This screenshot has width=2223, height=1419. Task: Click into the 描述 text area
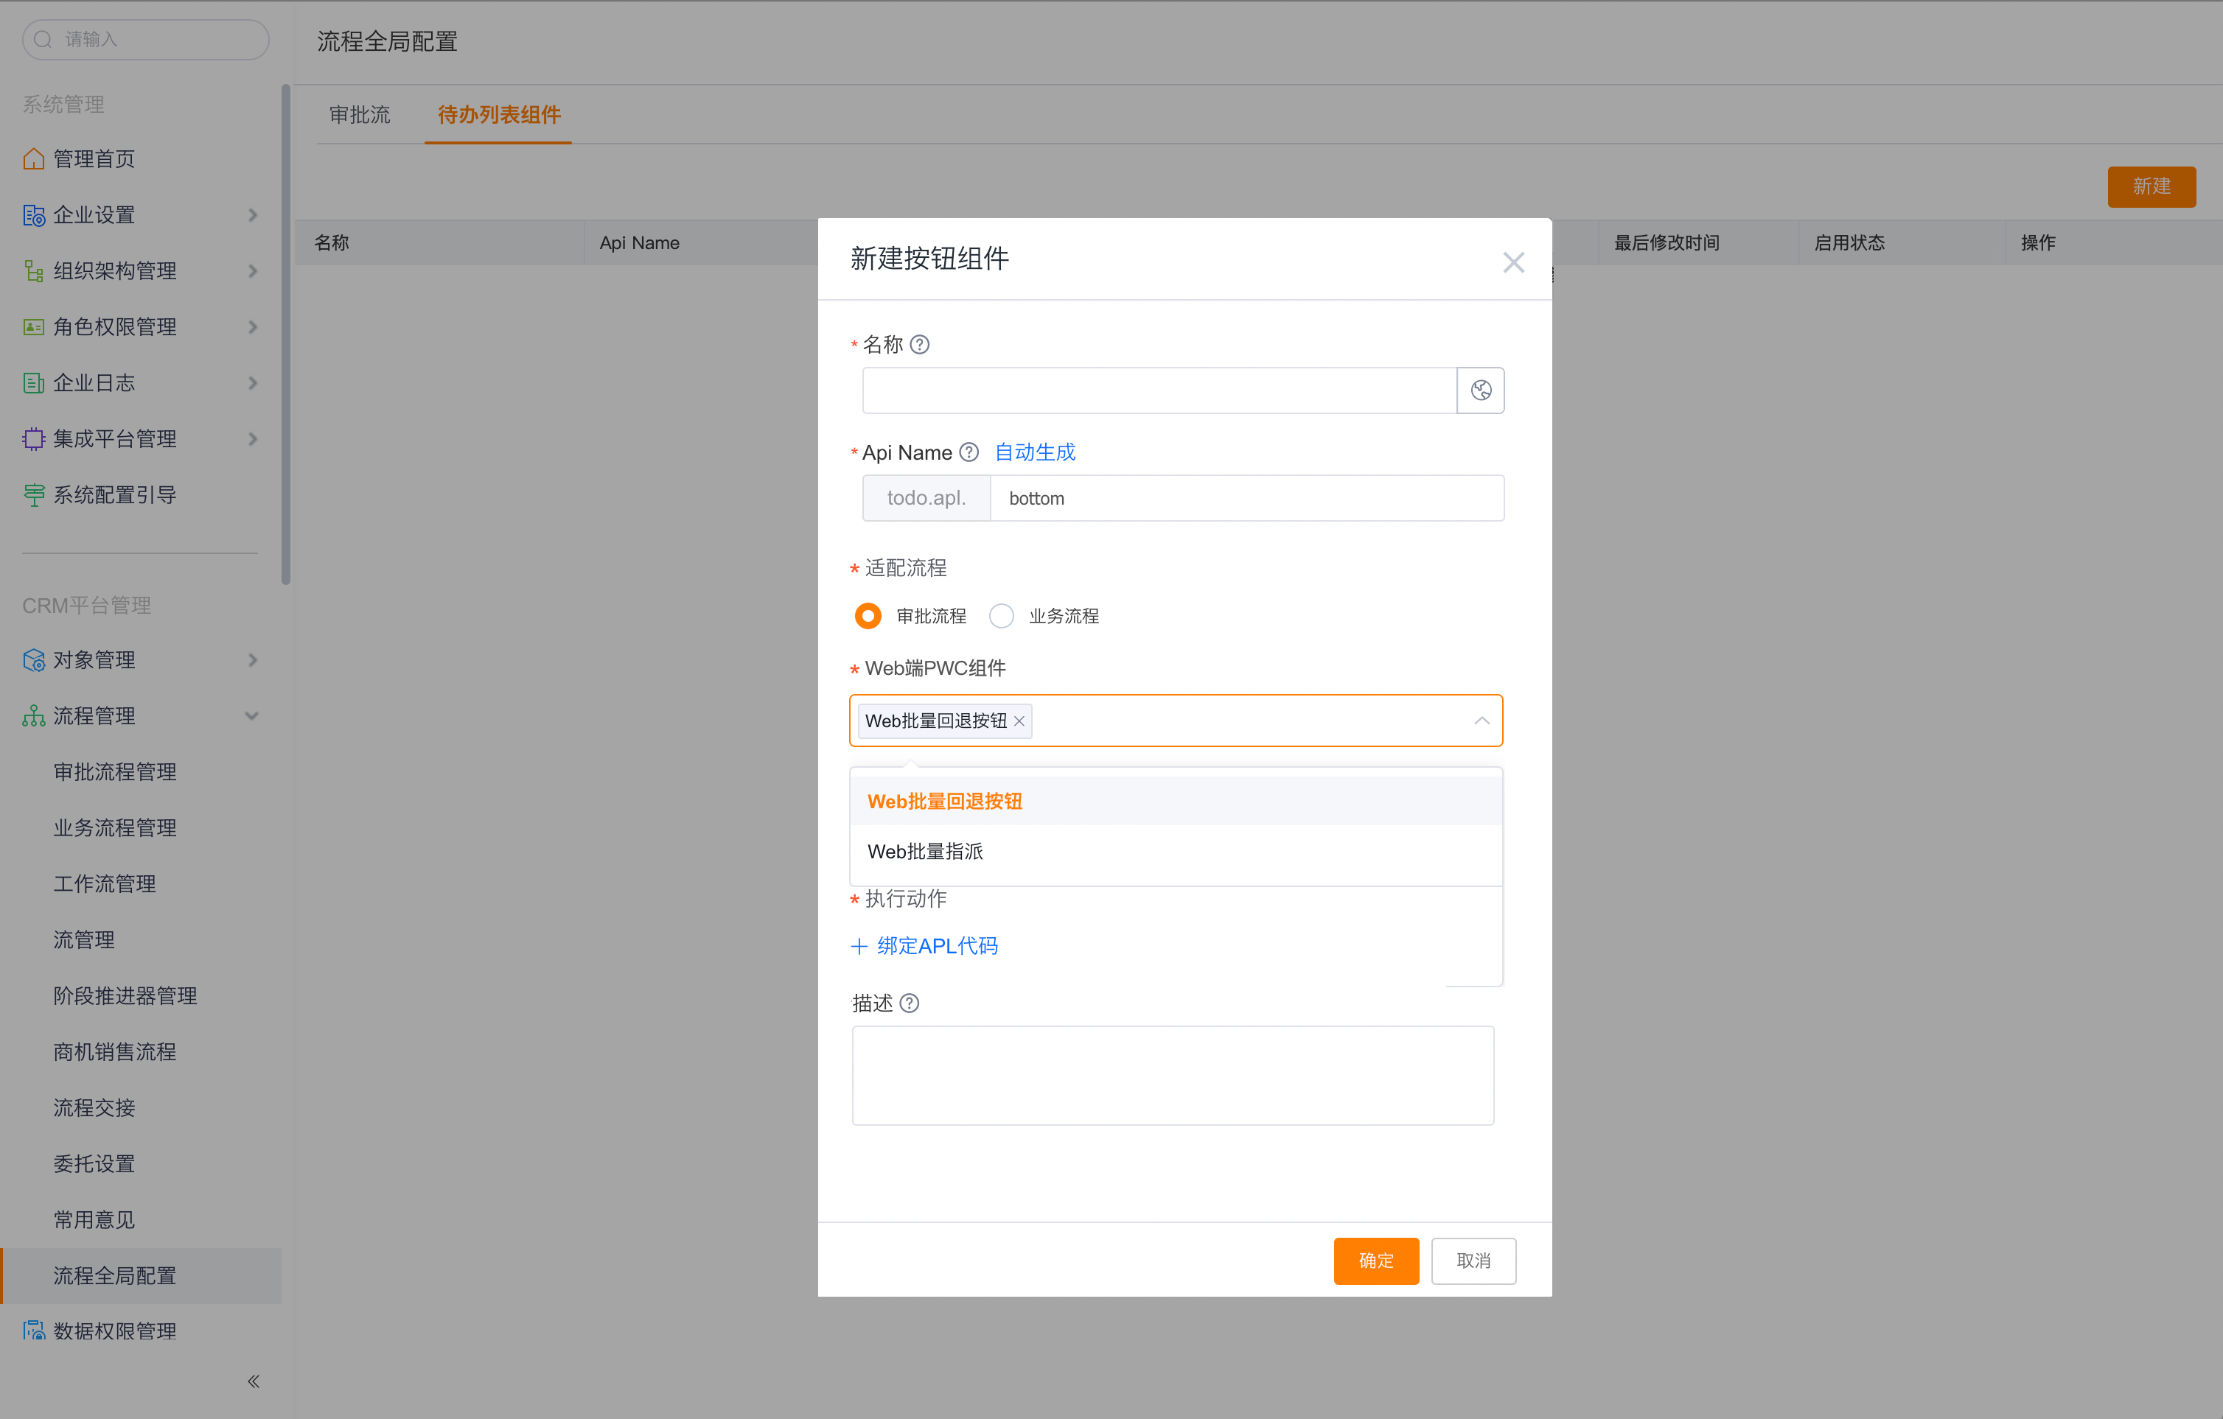click(x=1173, y=1075)
